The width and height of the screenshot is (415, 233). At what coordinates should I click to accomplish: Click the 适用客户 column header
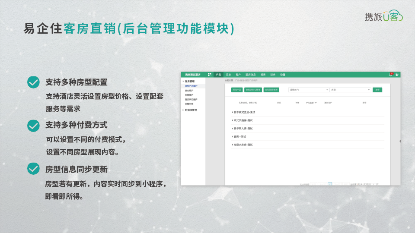pyautogui.click(x=328, y=103)
